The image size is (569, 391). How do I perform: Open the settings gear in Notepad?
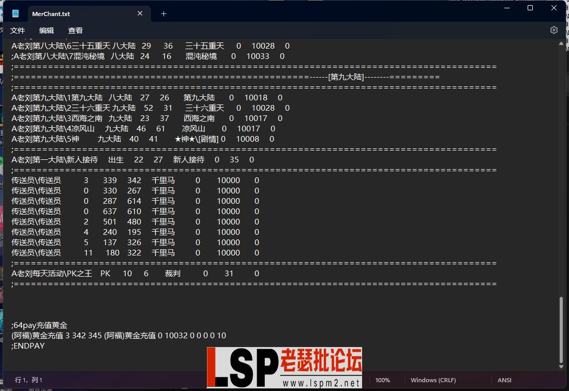tap(554, 30)
